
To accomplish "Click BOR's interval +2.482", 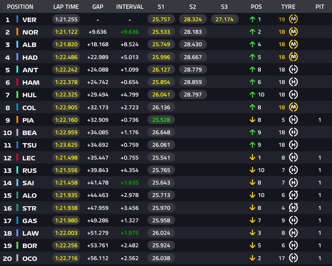I will pos(129,246).
